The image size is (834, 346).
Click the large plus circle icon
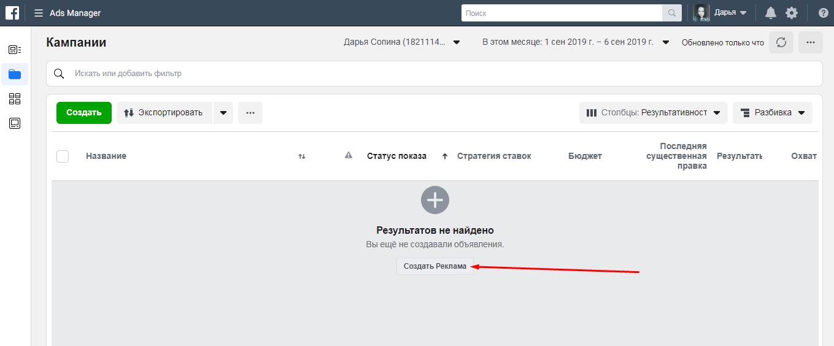click(x=435, y=199)
